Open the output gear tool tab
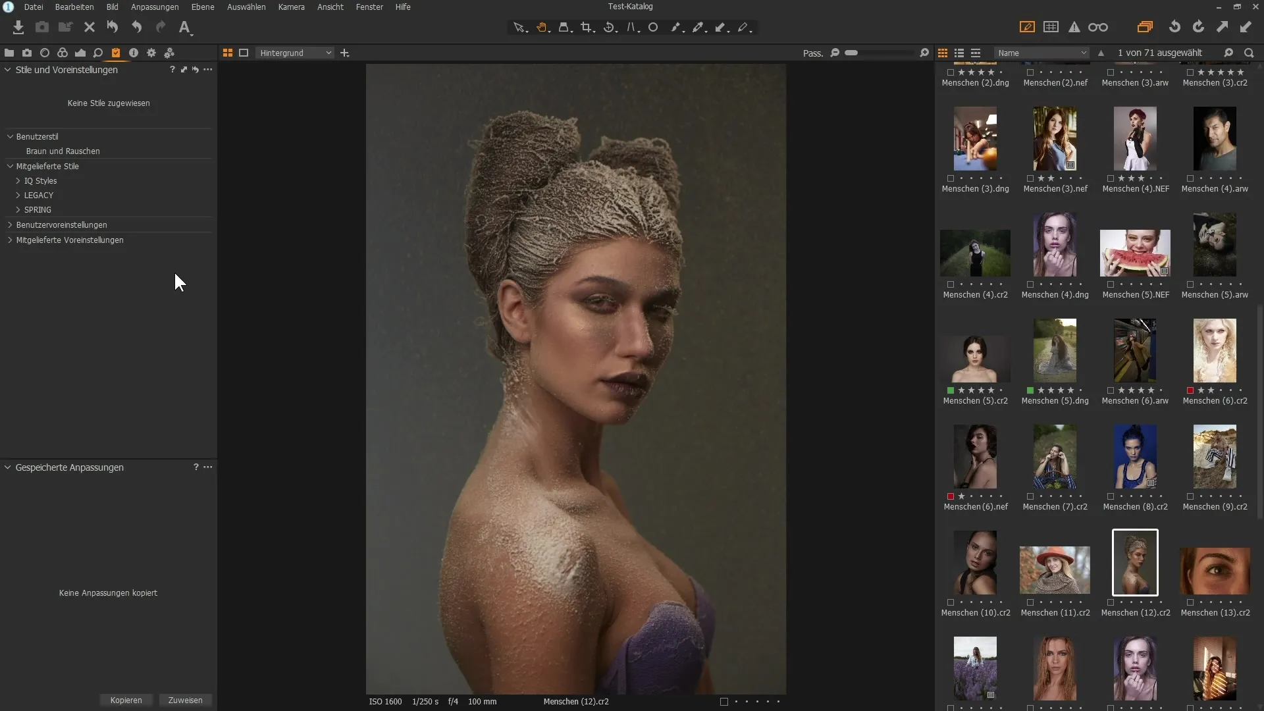Screen dimensions: 1264x711 tap(151, 53)
